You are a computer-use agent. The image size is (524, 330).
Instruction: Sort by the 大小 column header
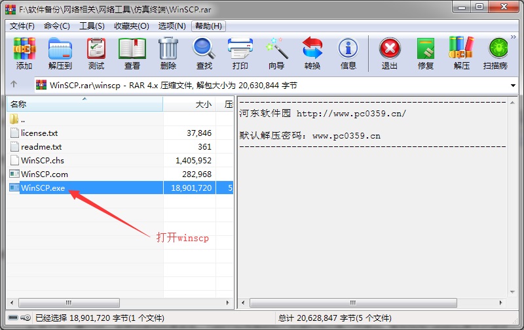click(189, 105)
